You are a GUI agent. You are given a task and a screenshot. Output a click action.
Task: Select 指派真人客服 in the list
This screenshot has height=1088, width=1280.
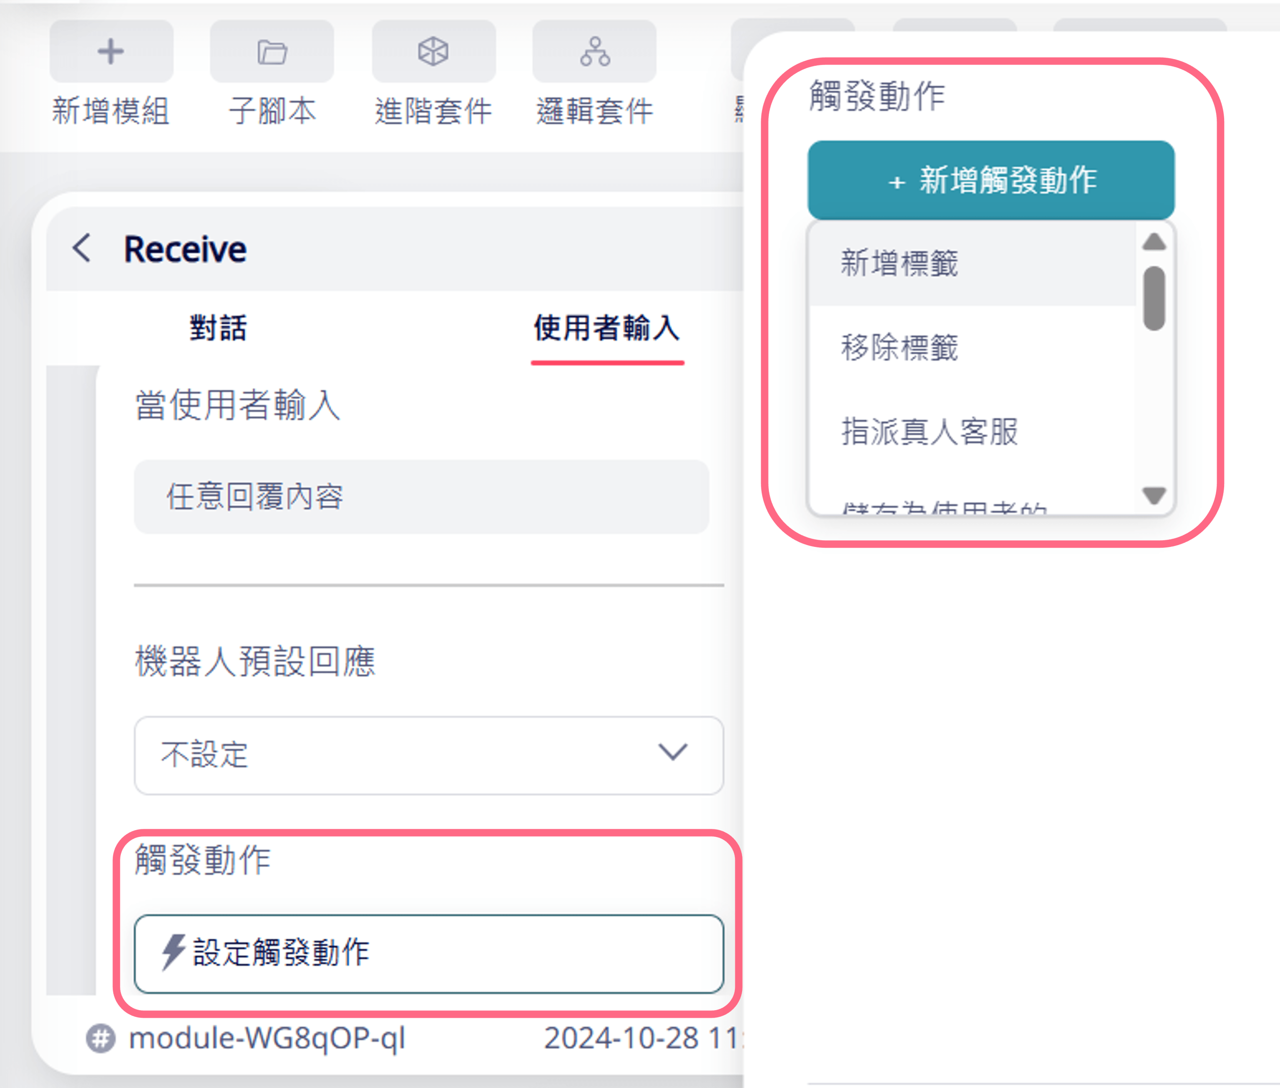point(973,431)
